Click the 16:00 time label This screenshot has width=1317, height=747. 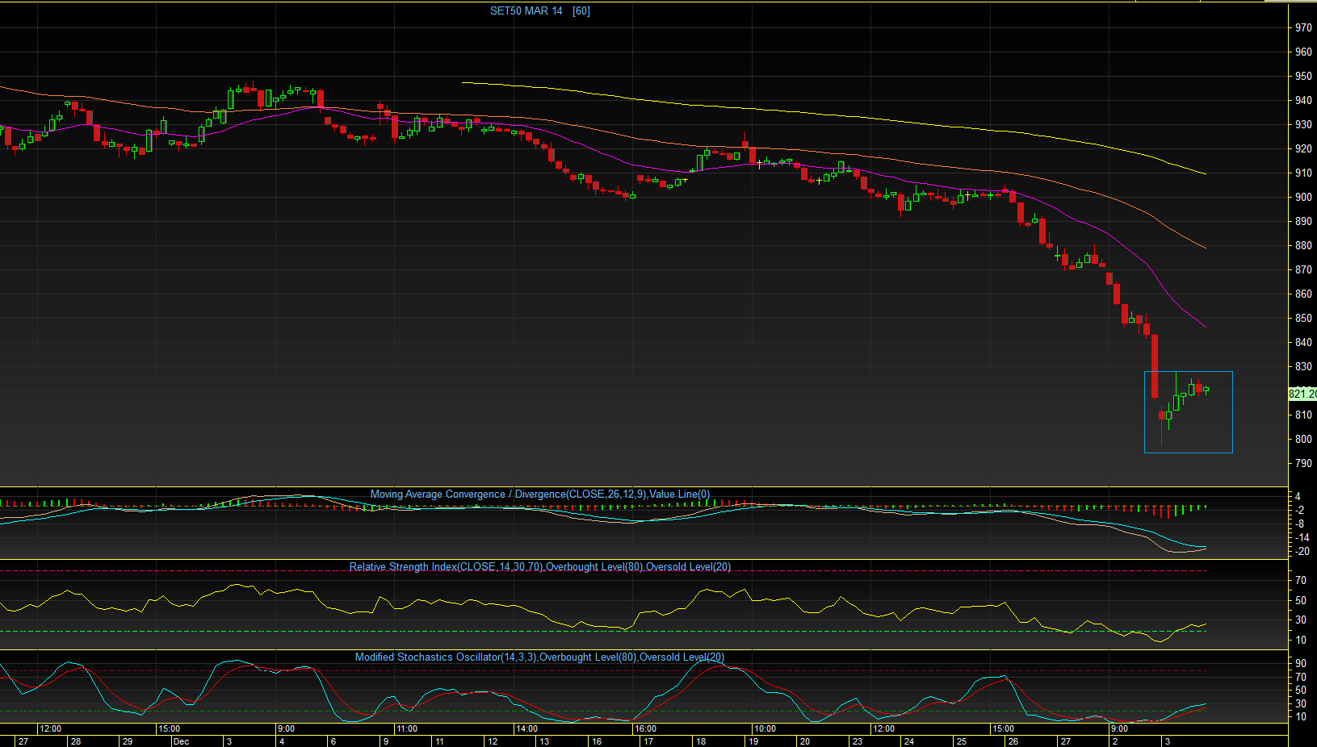(645, 728)
